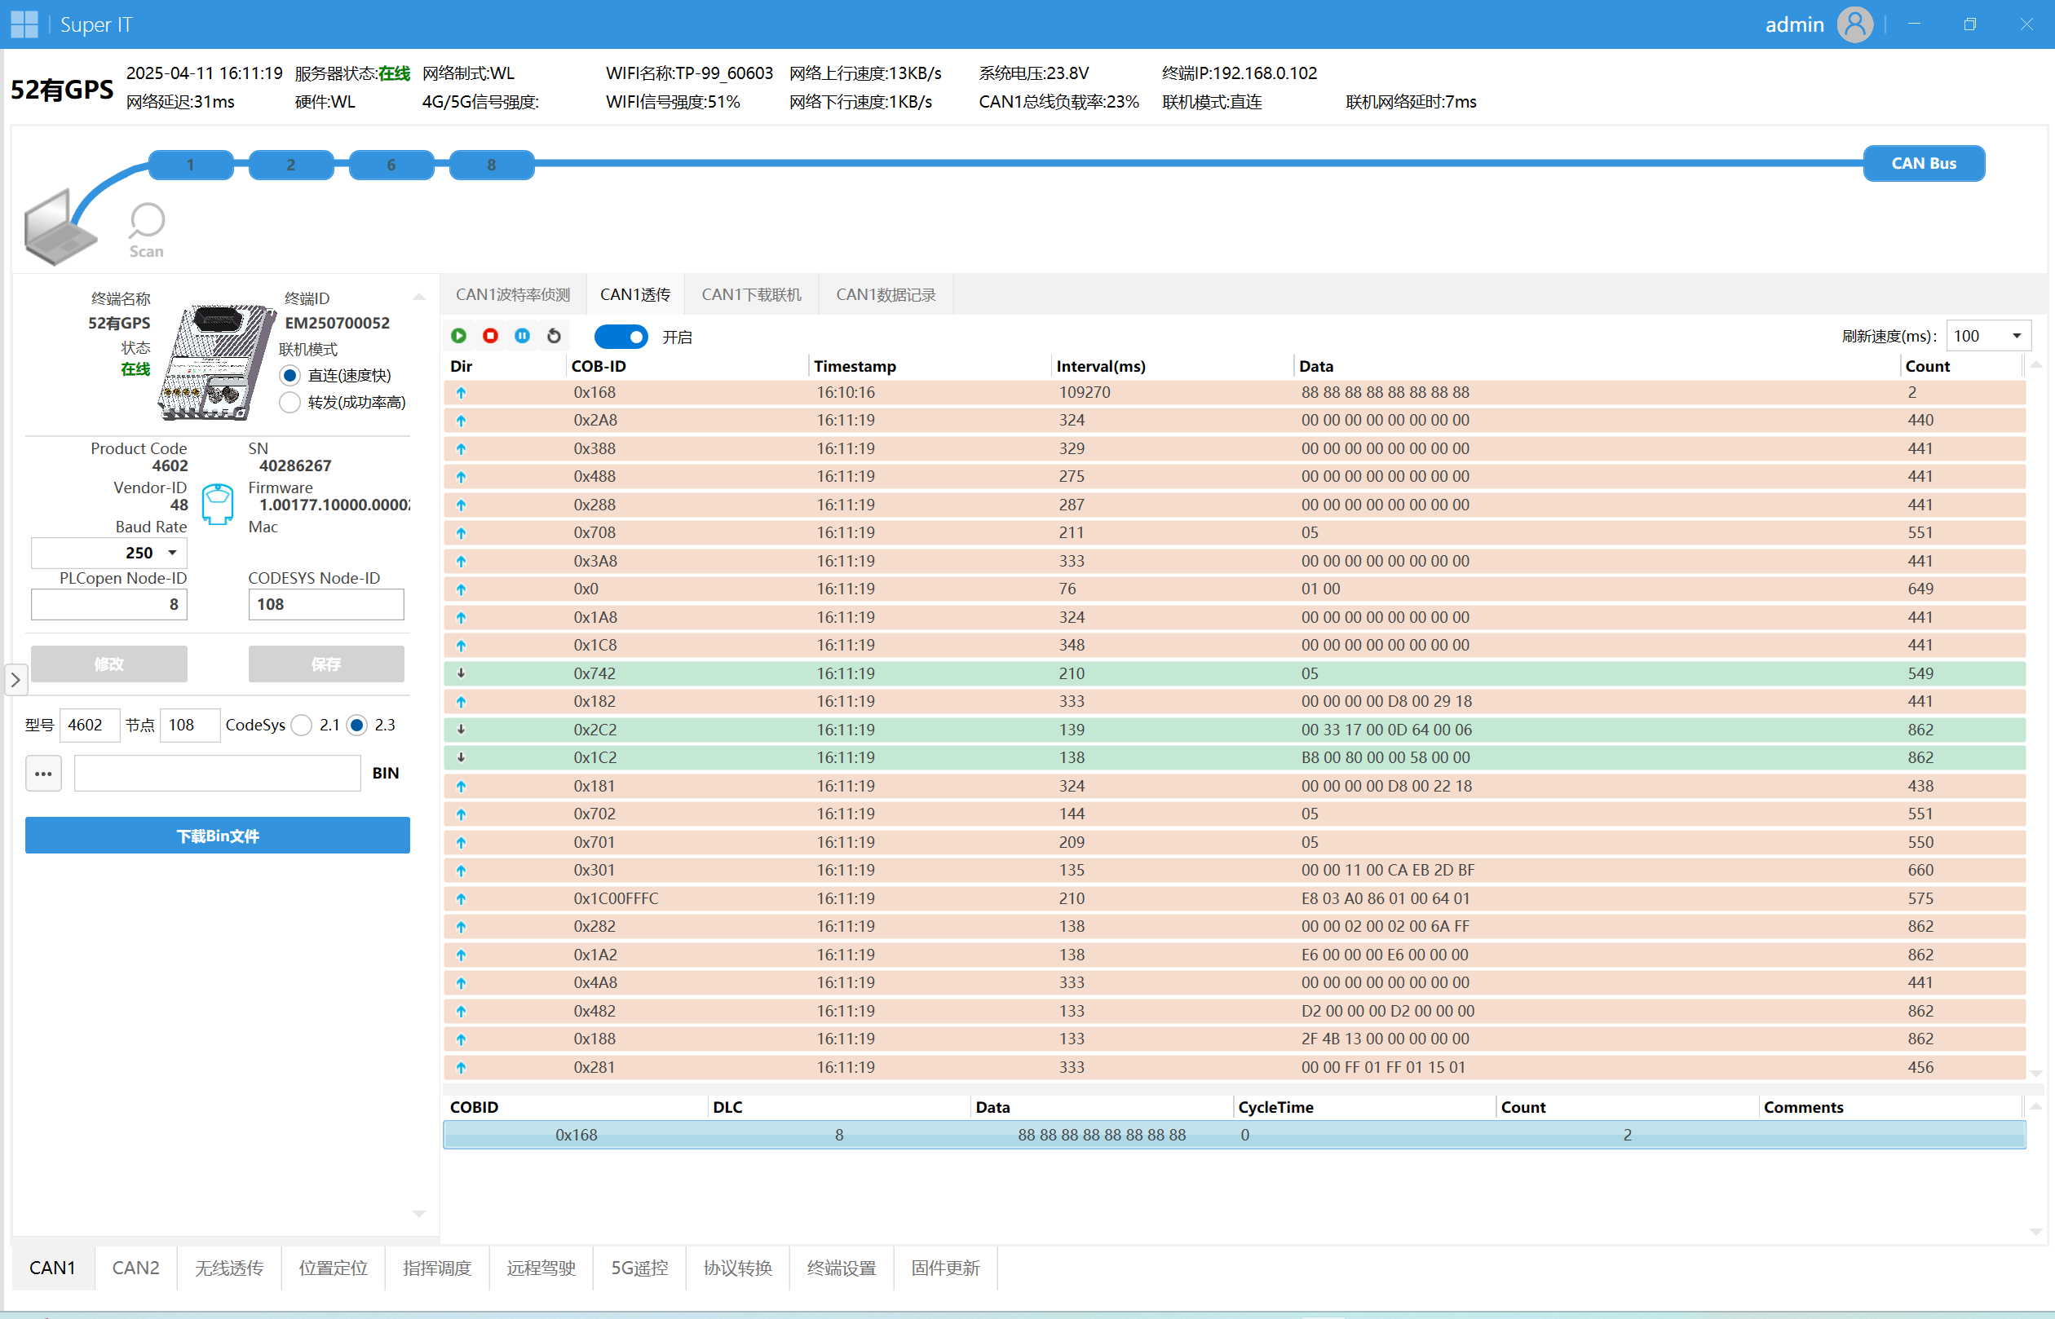Open the CAN2 bottom tab
This screenshot has width=2055, height=1319.
[135, 1268]
